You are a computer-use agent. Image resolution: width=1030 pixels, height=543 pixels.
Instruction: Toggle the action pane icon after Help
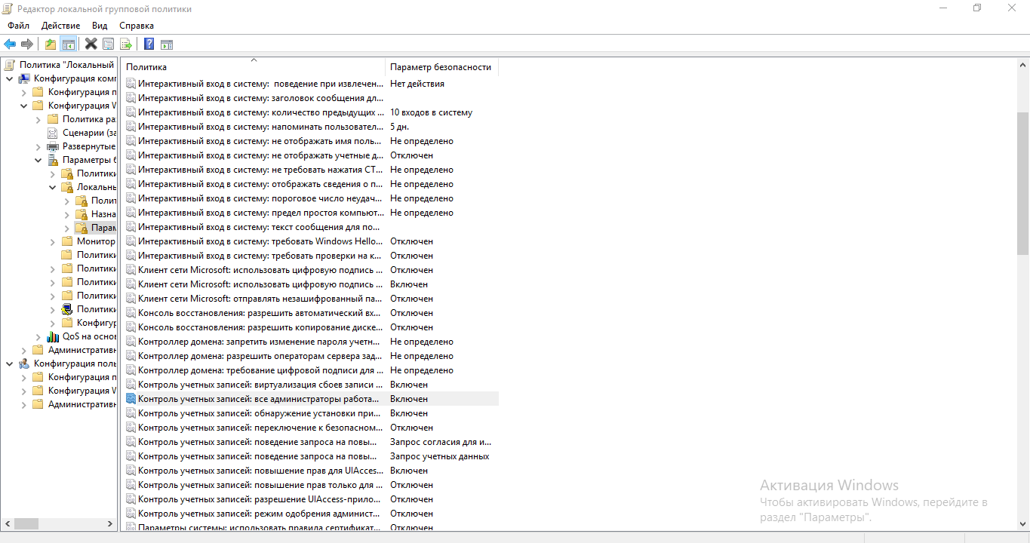point(167,44)
